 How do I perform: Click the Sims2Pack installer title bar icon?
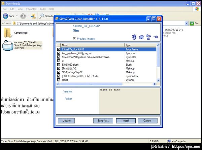[57, 19]
